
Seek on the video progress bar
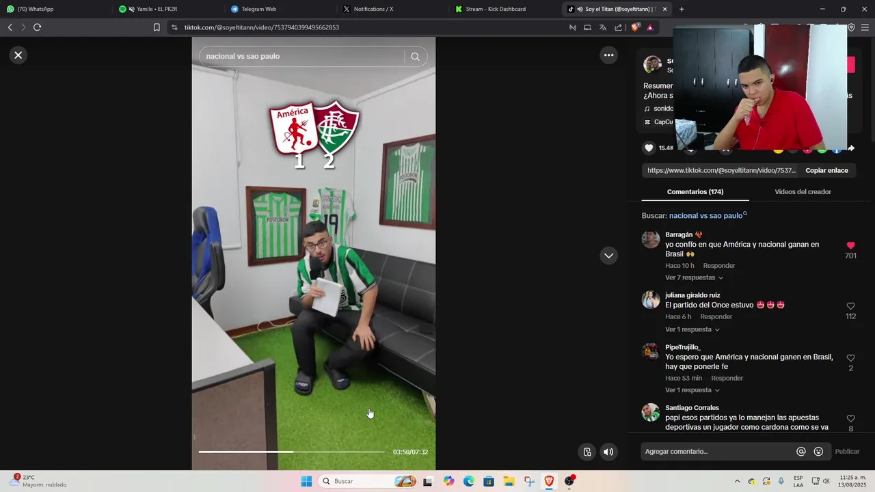click(x=291, y=452)
